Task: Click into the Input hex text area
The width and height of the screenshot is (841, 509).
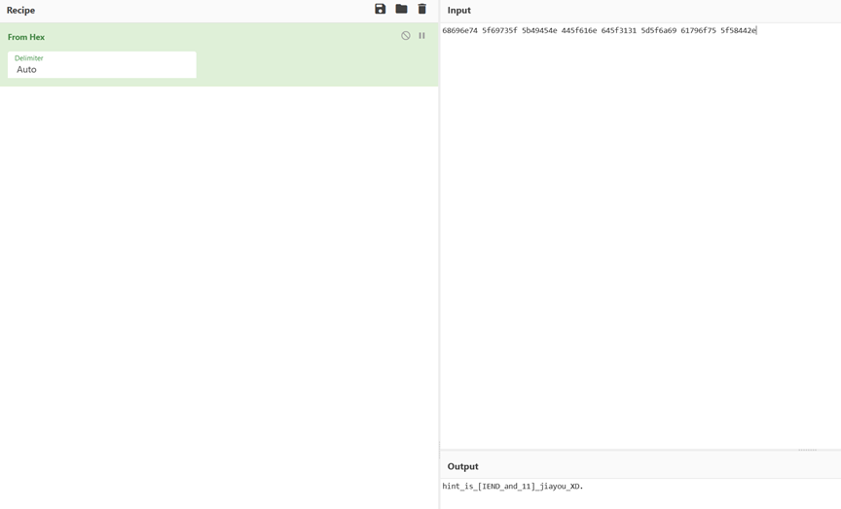Action: pyautogui.click(x=640, y=236)
